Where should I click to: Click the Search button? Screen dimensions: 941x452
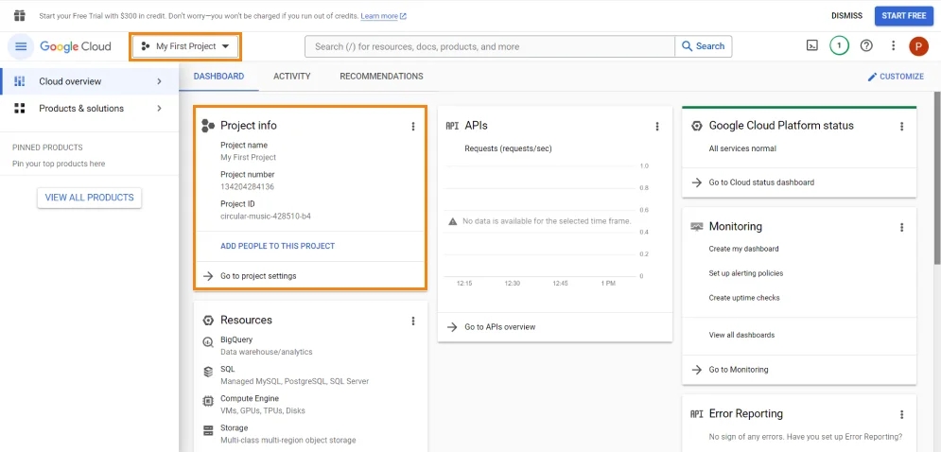tap(704, 46)
